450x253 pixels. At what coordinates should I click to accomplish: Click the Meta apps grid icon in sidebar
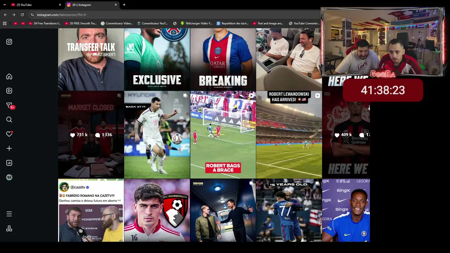9,228
